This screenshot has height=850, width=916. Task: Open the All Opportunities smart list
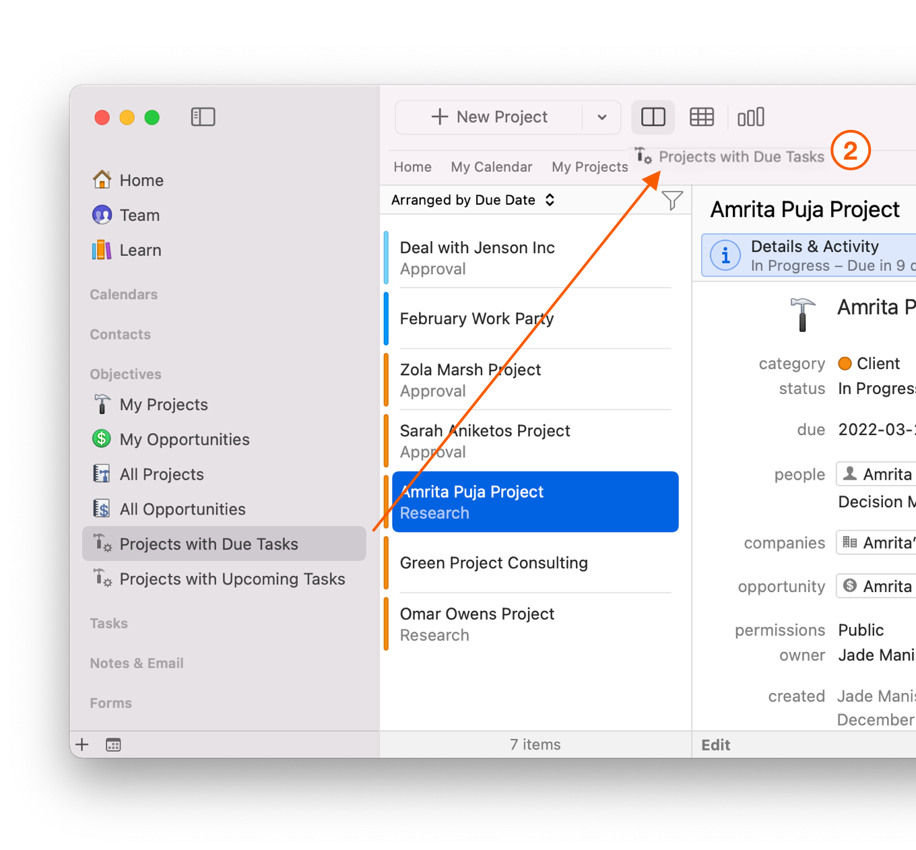[x=182, y=509]
